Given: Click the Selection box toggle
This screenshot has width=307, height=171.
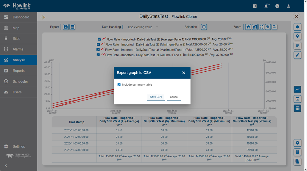Looking at the screenshot, I should (204, 27).
